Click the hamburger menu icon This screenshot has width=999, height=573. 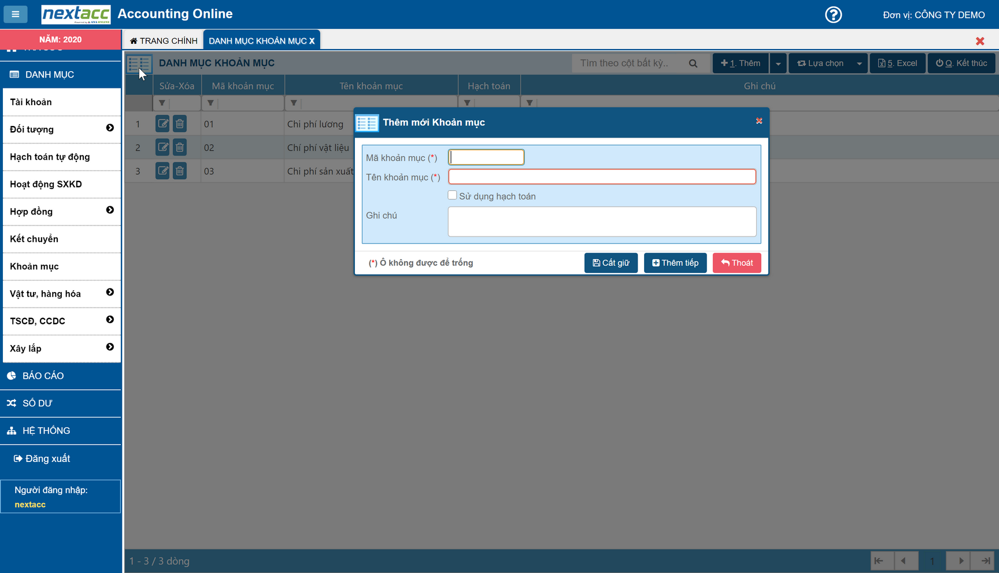point(16,14)
